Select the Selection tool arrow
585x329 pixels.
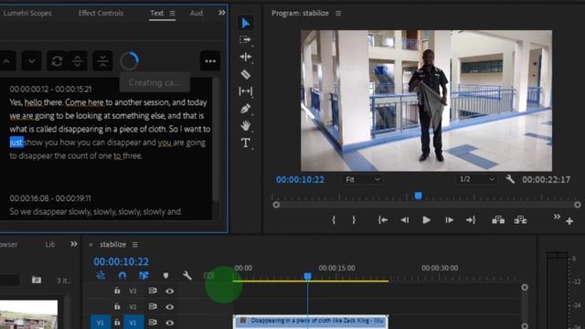click(246, 23)
